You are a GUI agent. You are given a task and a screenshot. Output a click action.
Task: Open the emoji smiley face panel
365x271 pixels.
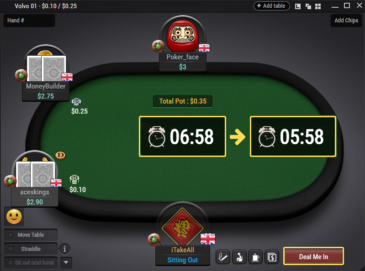14,217
